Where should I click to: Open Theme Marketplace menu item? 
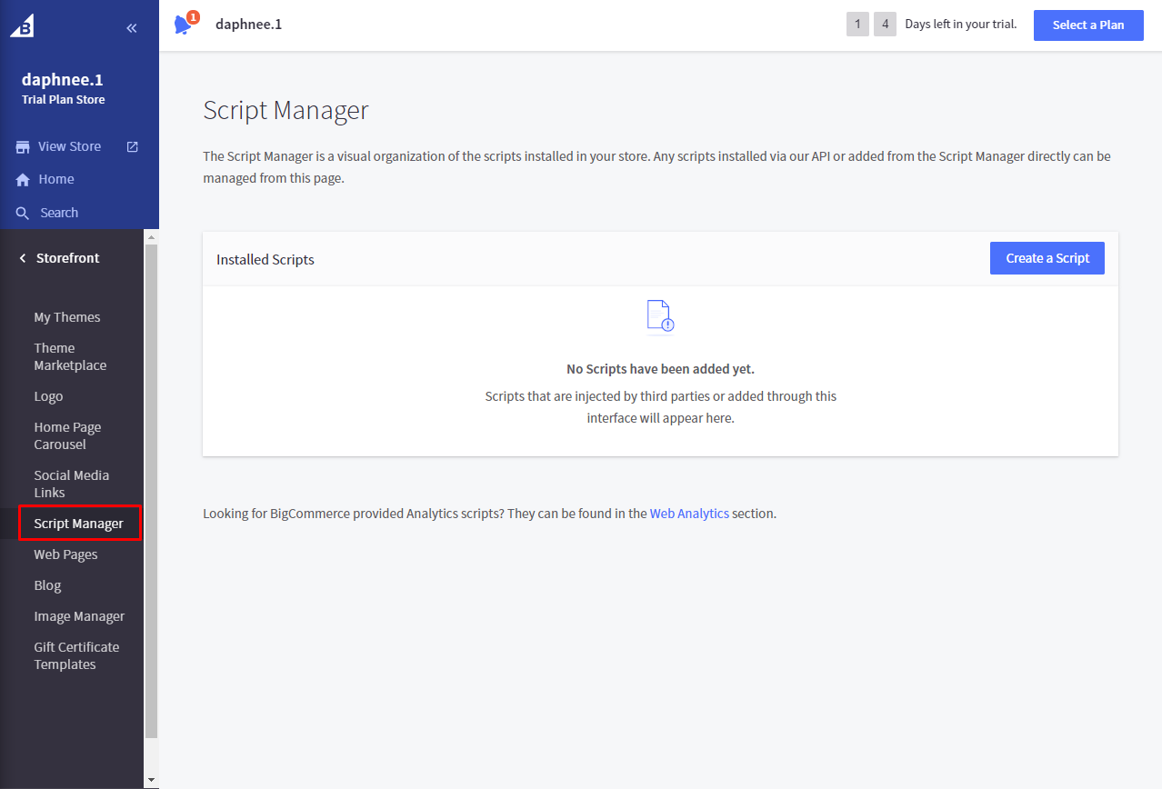[x=70, y=356]
